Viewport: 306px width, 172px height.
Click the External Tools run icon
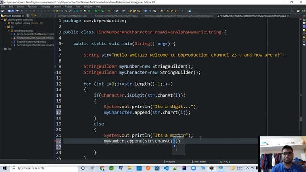pyautogui.click(x=109, y=11)
